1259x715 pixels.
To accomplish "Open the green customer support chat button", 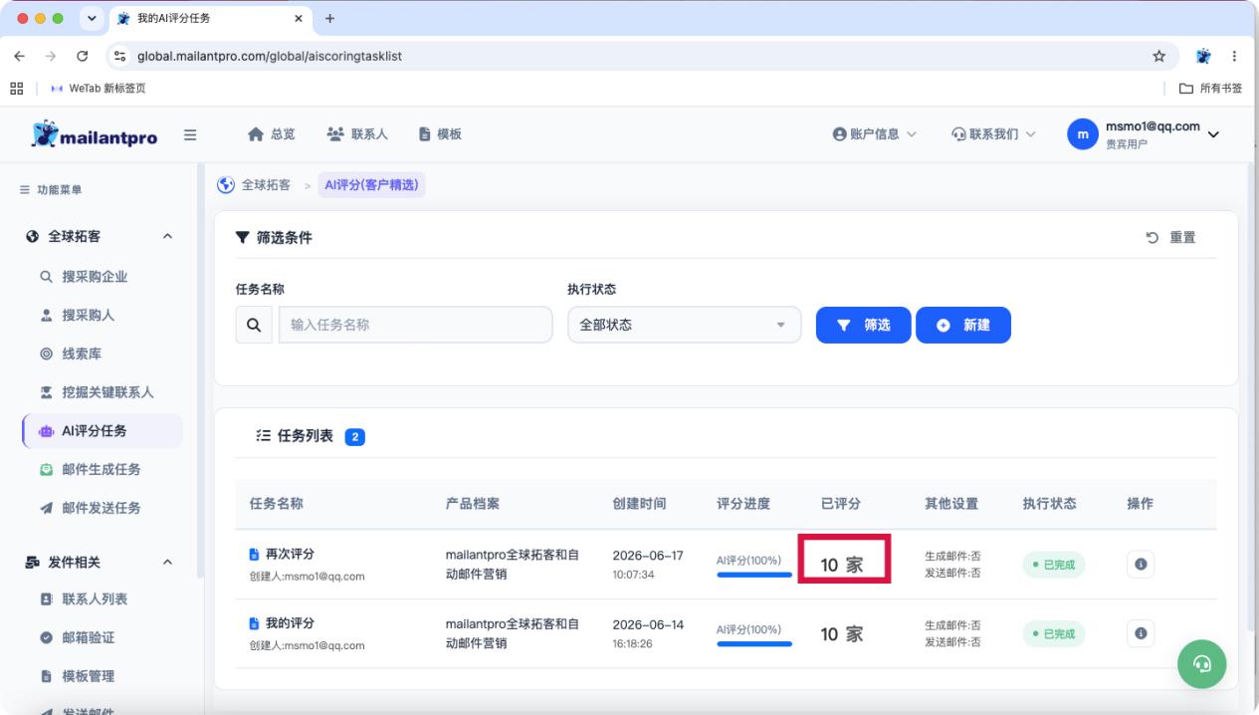I will point(1202,664).
